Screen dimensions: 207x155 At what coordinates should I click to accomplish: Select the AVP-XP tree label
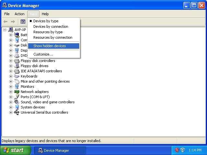pyautogui.click(x=20, y=30)
